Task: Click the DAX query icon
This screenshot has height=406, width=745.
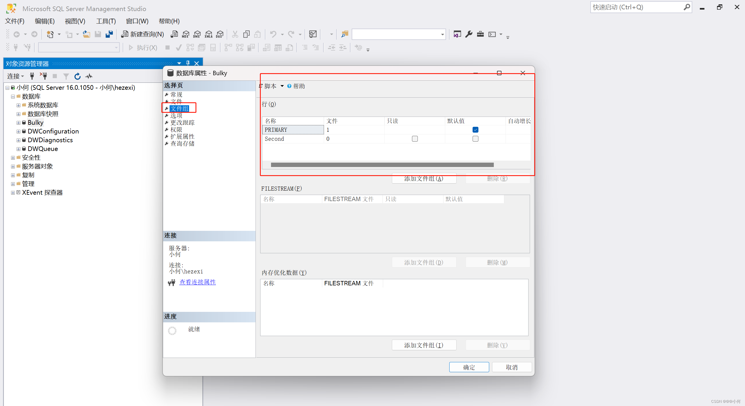Action: 220,34
